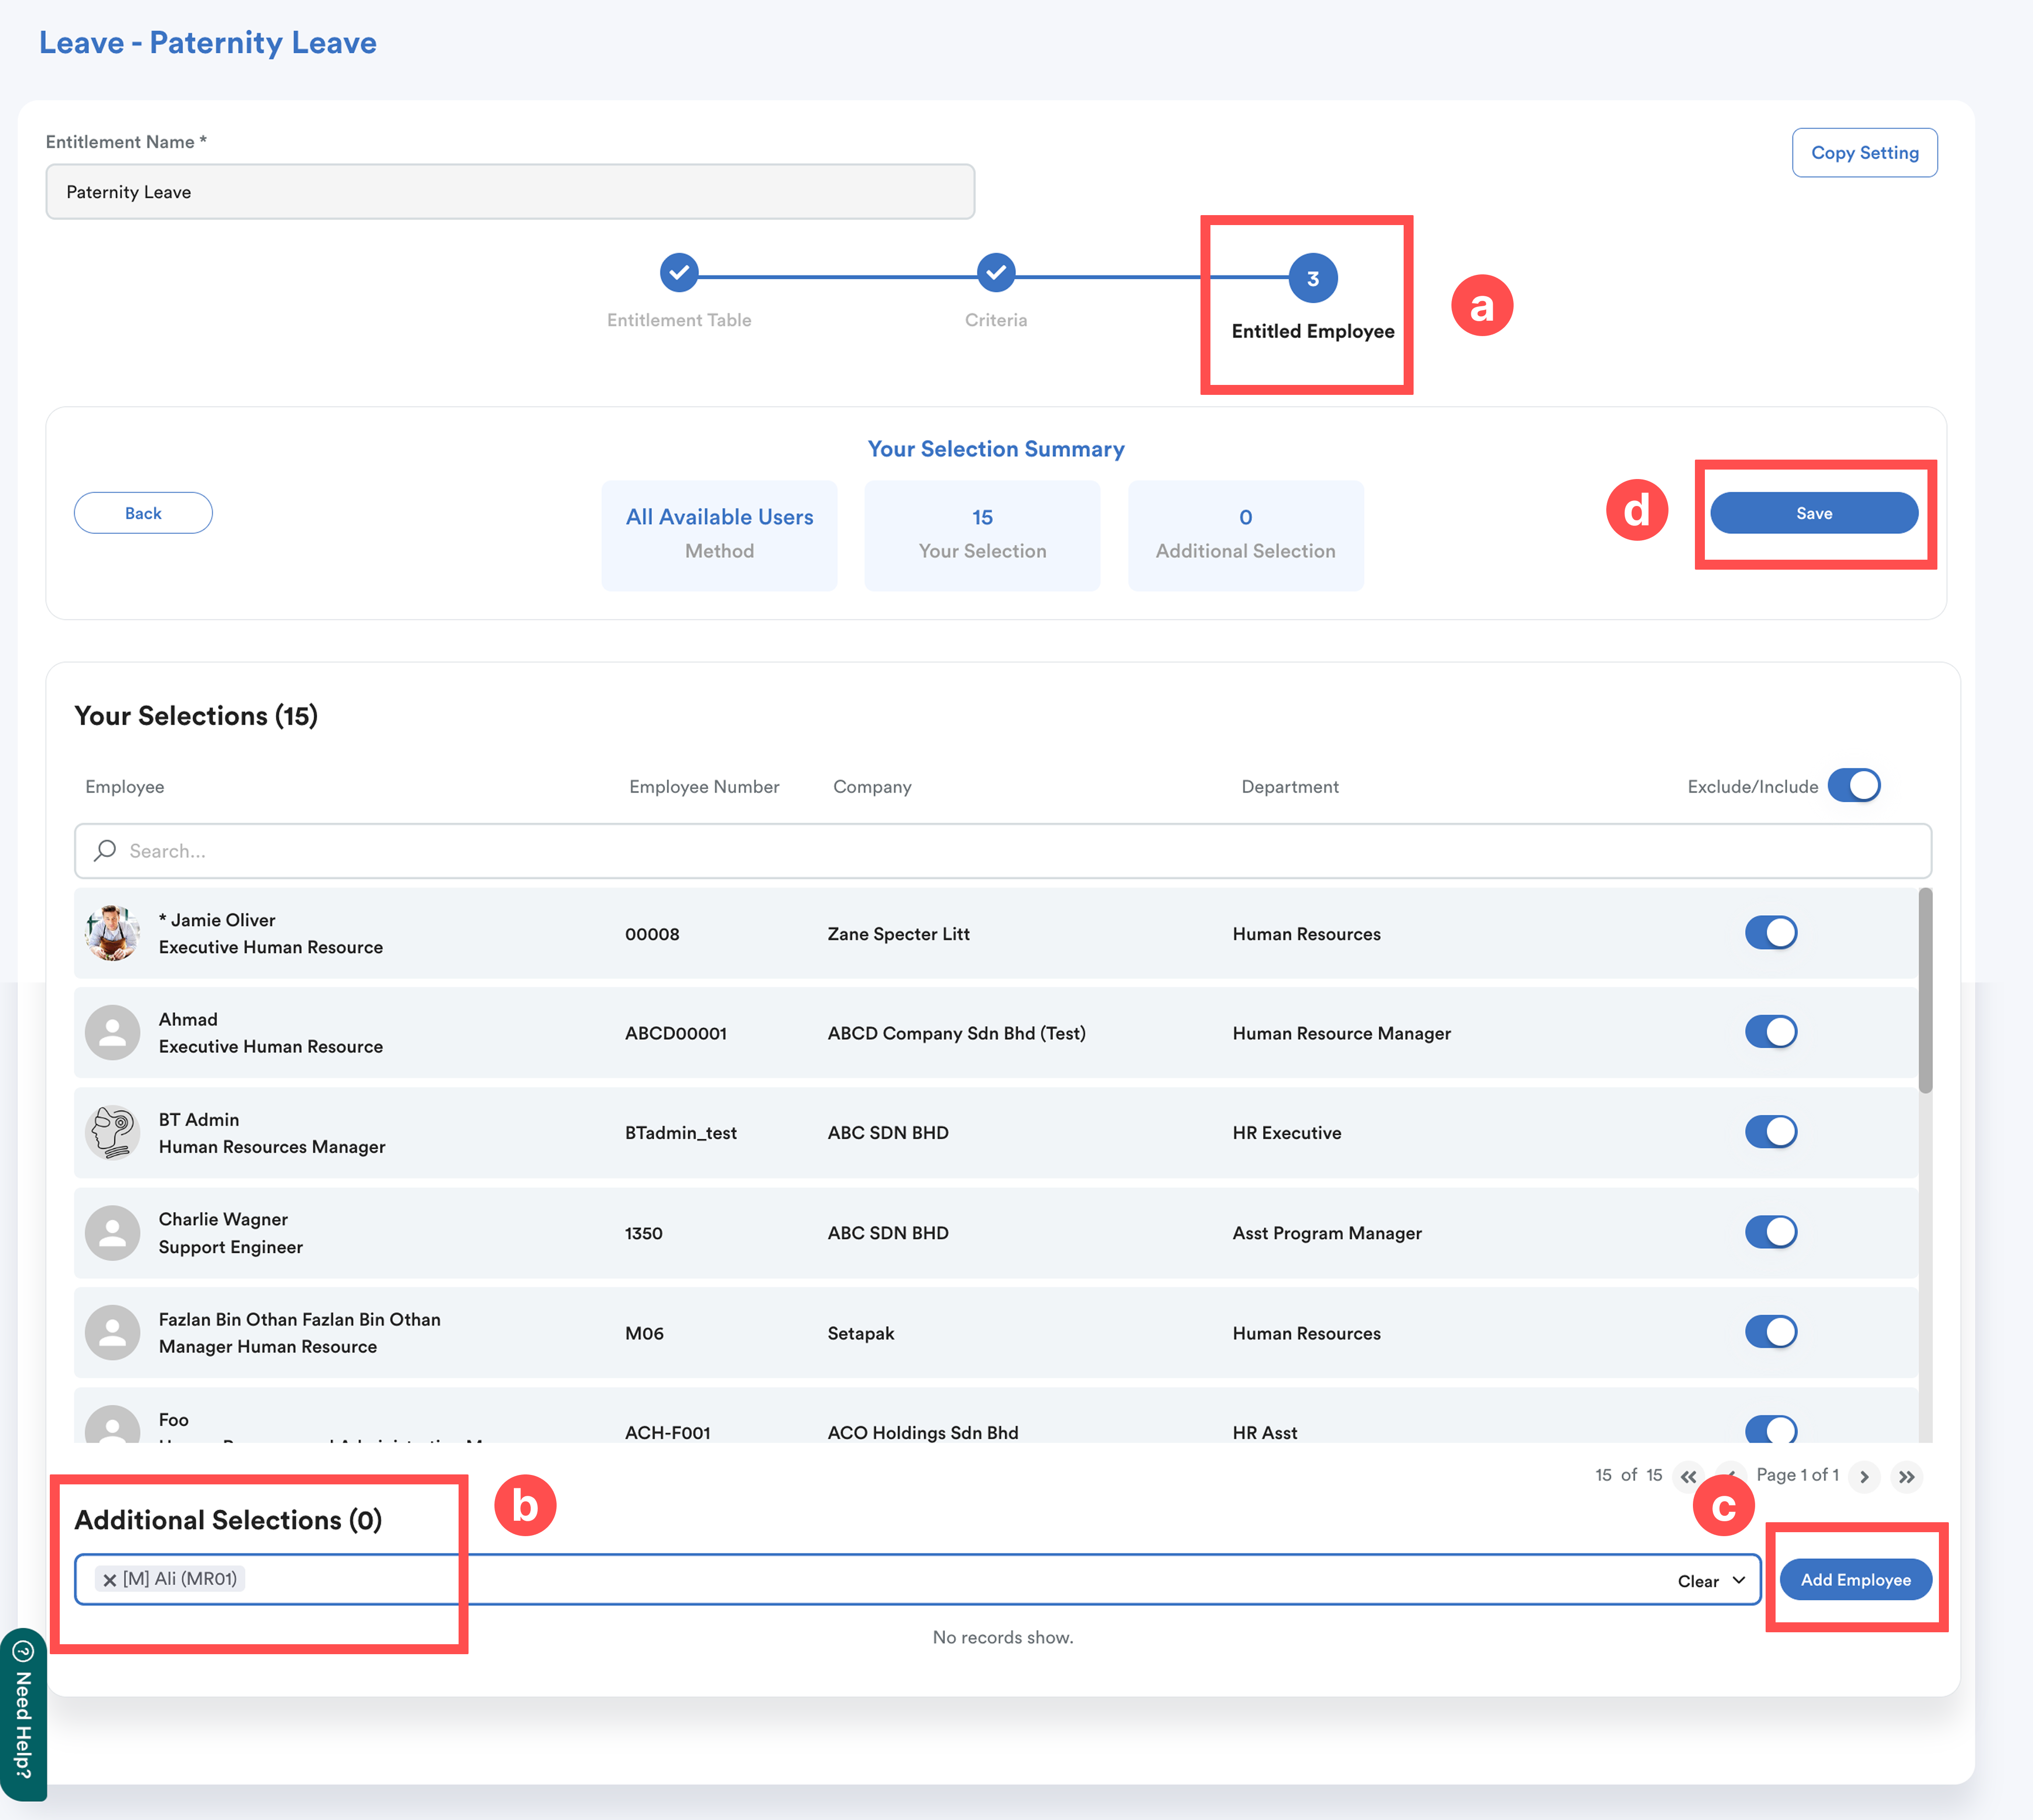The width and height of the screenshot is (2033, 1820).
Task: Click the Entitlement Name input field
Action: (510, 192)
